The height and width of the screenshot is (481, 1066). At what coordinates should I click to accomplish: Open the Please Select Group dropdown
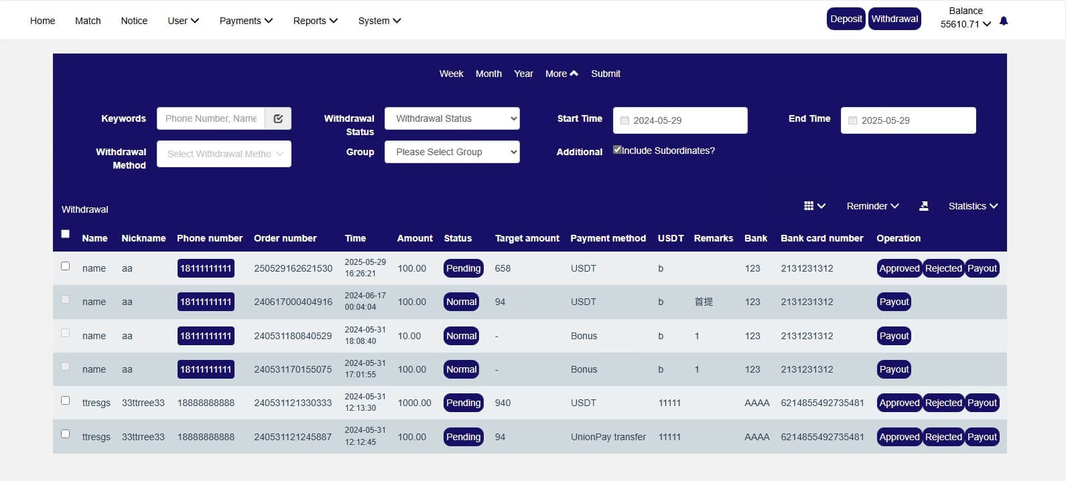tap(452, 152)
